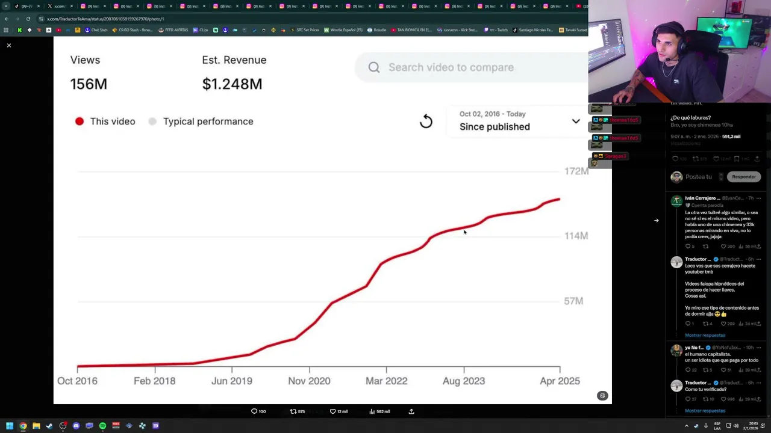The image size is (771, 433).
Task: Toggle the This video legend series
Action: [x=105, y=121]
